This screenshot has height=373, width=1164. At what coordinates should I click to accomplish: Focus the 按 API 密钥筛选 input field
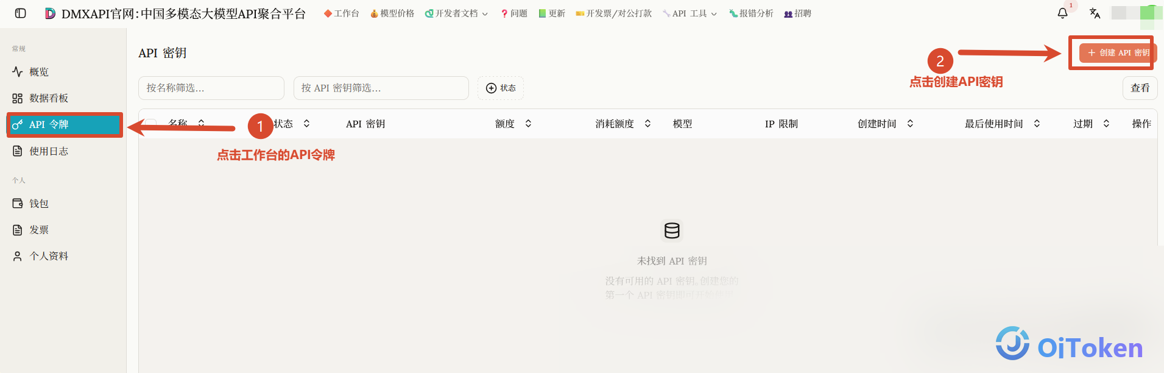point(381,88)
